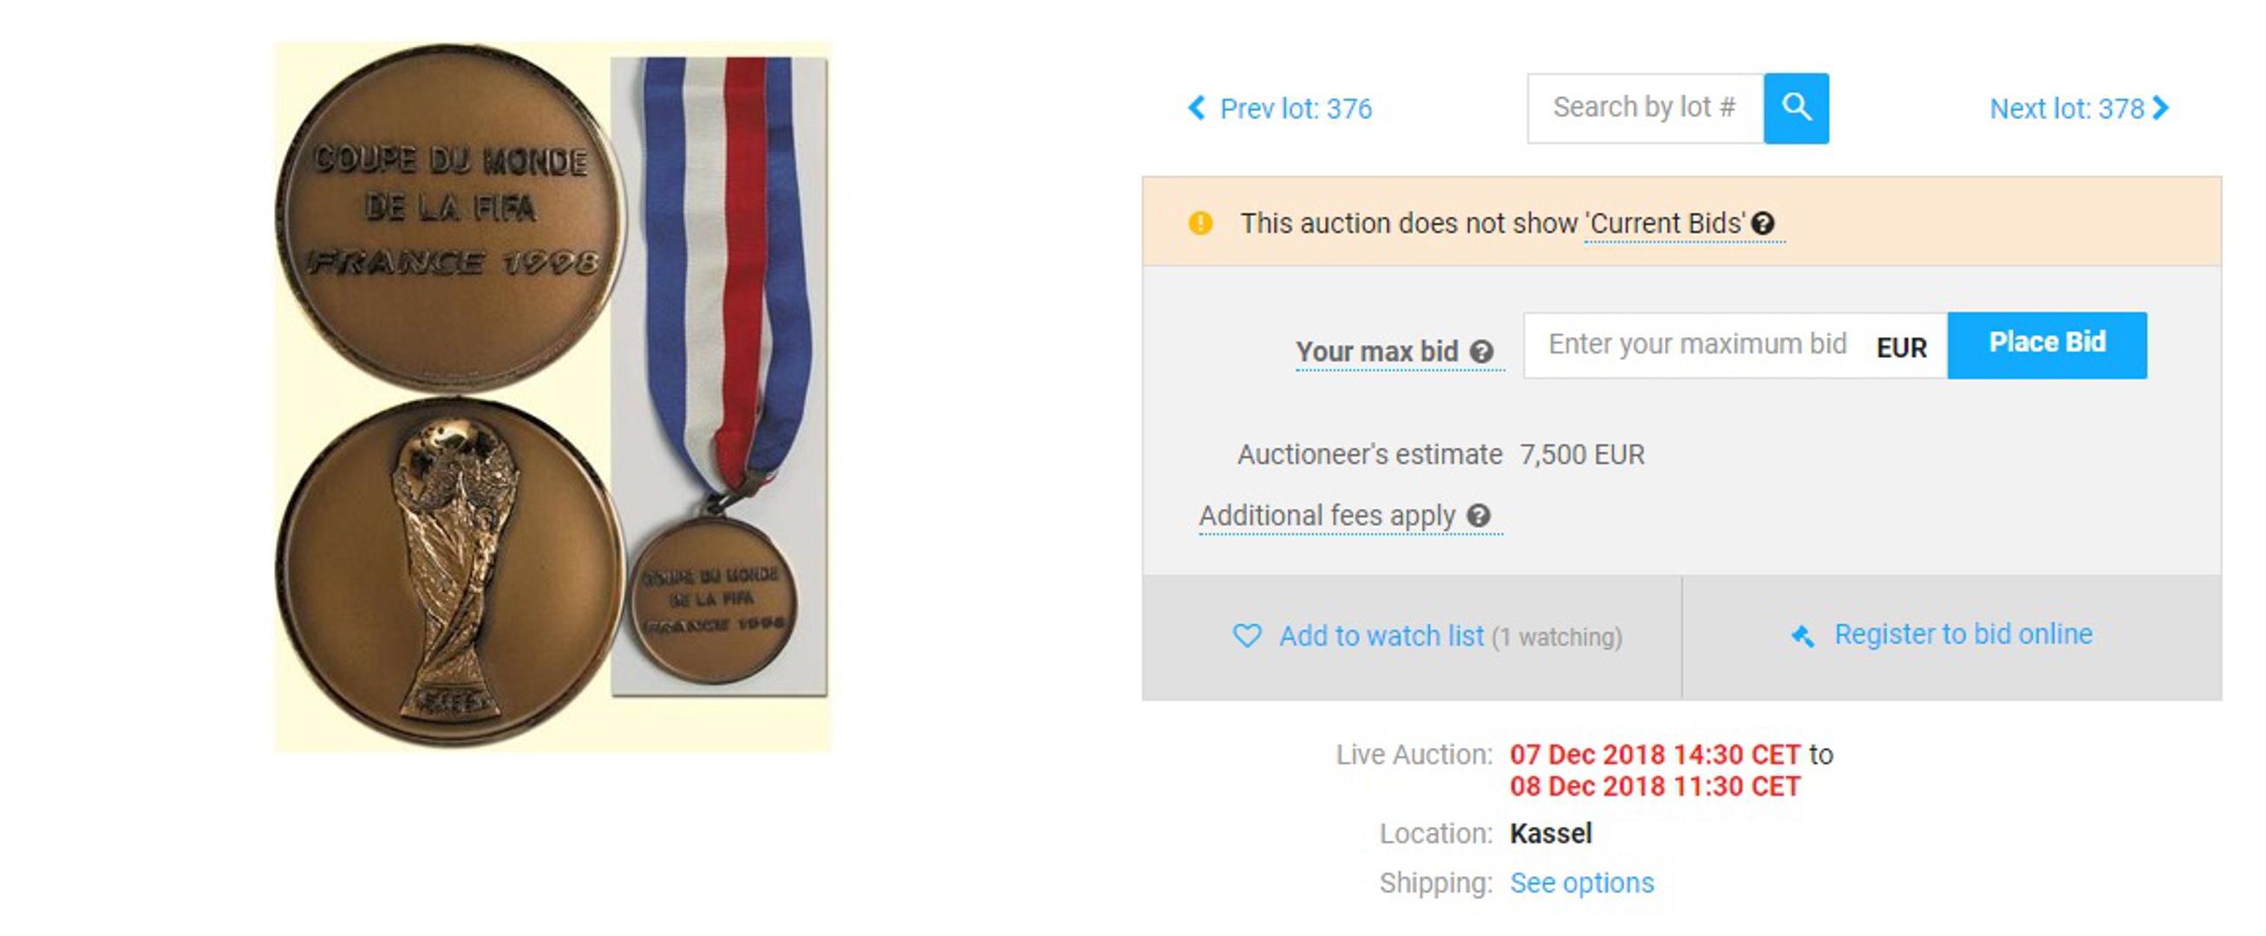Screen dimensions: 2266x936
Task: Click help icon beside Additional fees apply
Action: pos(1479,515)
